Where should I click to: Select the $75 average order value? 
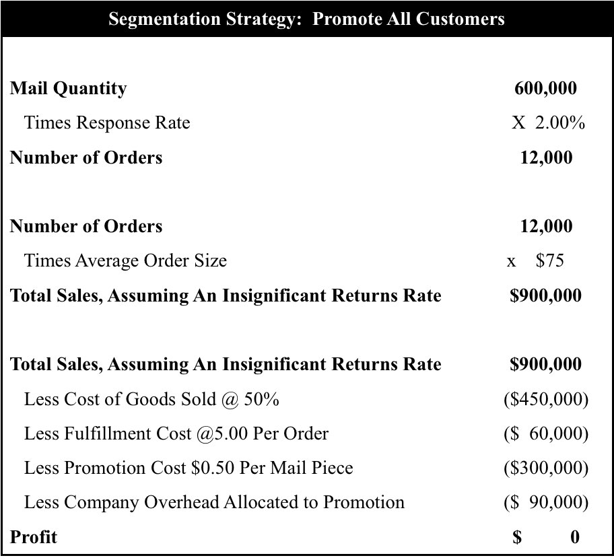[550, 260]
